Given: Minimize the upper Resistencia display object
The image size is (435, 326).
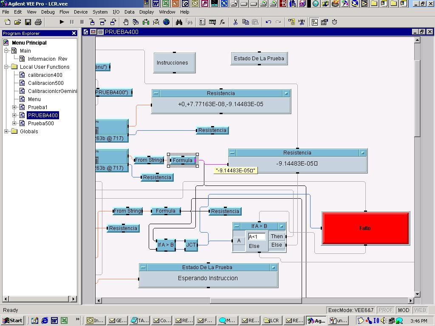Looking at the screenshot, I should [x=156, y=93].
